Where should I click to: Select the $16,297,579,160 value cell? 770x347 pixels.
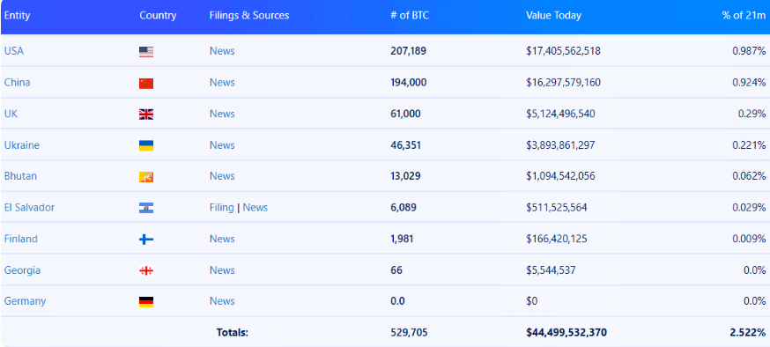coord(563,82)
